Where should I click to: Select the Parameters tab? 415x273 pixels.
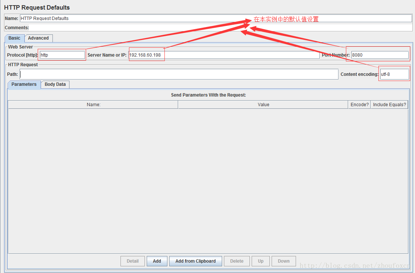click(x=24, y=84)
